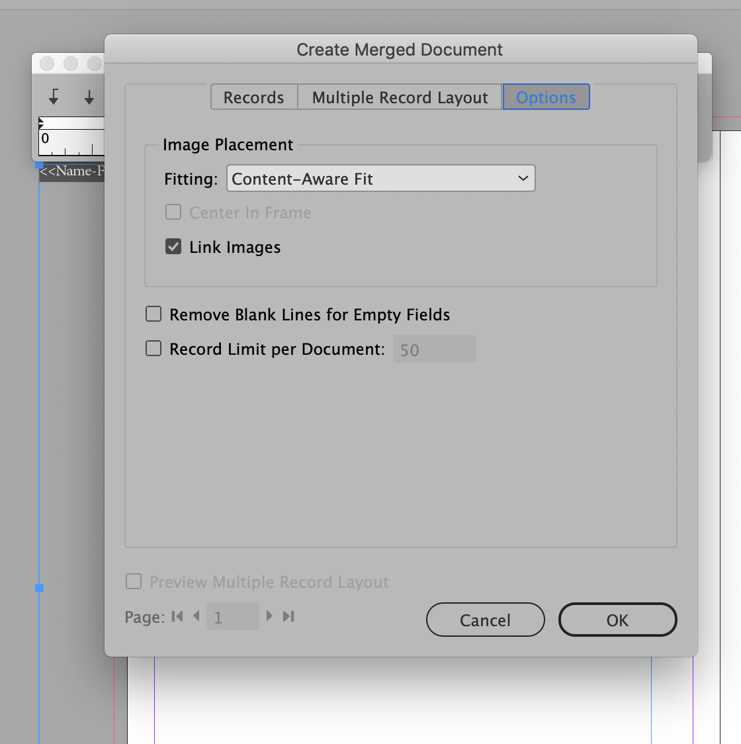
Task: Jump to last page icon
Action: [288, 616]
